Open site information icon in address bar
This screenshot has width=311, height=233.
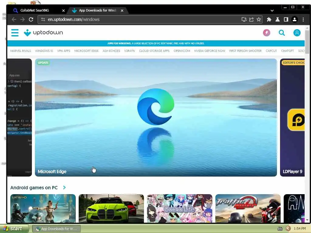(x=43, y=19)
